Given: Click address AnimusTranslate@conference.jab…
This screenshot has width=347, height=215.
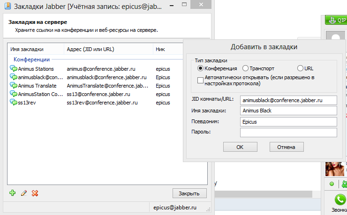Looking at the screenshot, I should (107, 86).
